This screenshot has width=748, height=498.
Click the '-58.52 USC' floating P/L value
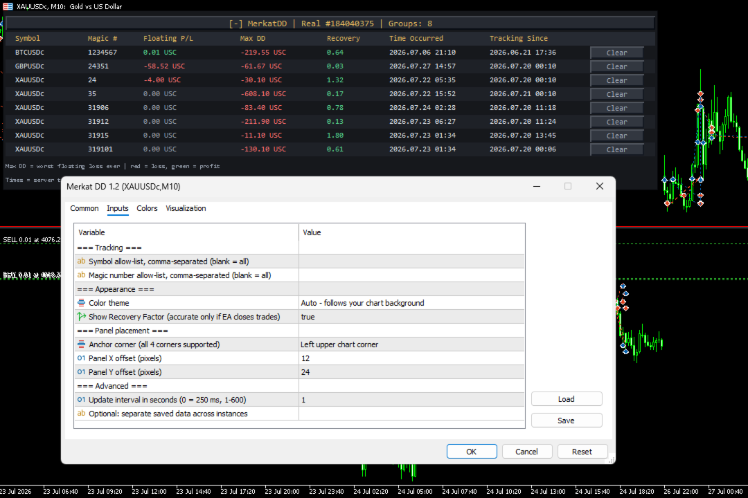pos(164,66)
